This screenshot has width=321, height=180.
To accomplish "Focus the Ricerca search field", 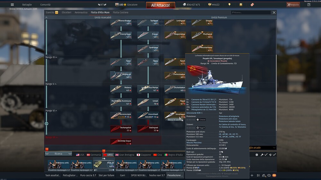I will tap(251, 12).
